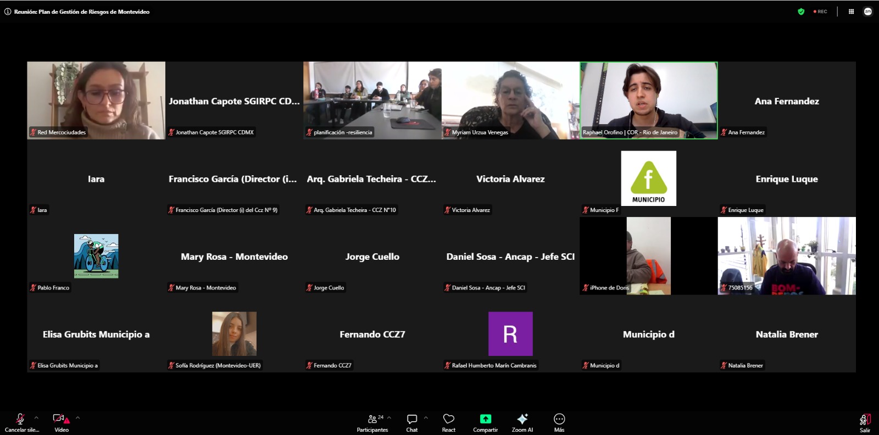The height and width of the screenshot is (435, 879).
Task: Expand the chevron beside Participantes
Action: [x=389, y=418]
